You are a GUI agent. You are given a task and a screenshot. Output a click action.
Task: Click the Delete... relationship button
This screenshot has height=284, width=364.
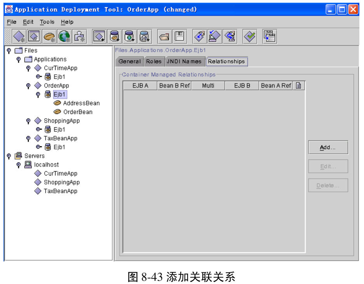[x=328, y=186]
